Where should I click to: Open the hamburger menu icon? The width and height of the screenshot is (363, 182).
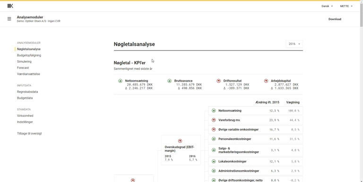(9, 19)
